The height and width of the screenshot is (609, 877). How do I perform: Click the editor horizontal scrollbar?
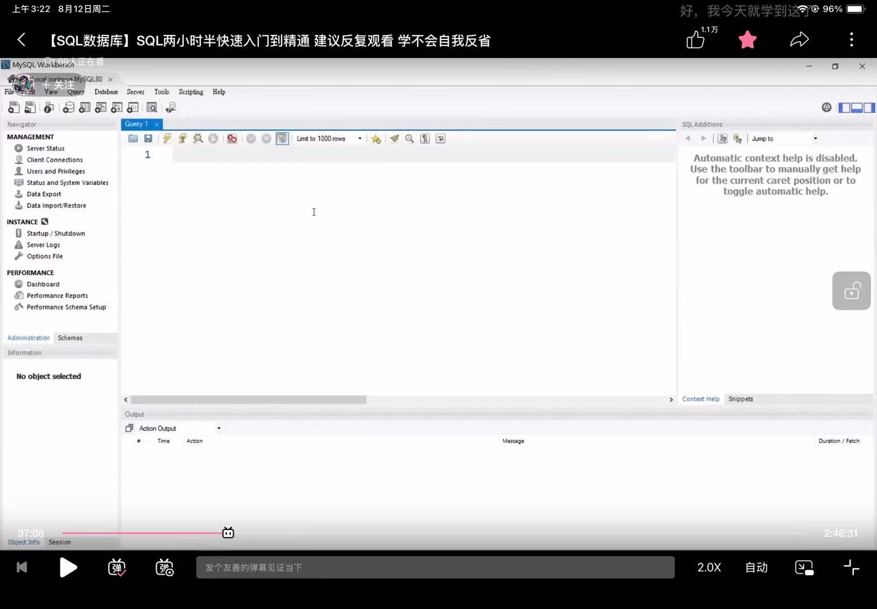[249, 400]
